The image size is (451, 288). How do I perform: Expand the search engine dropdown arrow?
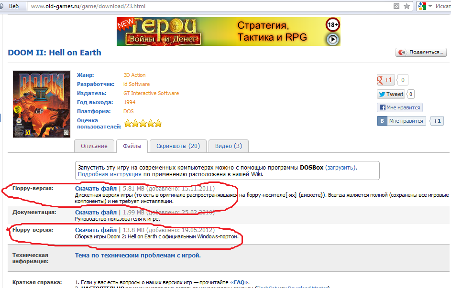click(x=430, y=6)
